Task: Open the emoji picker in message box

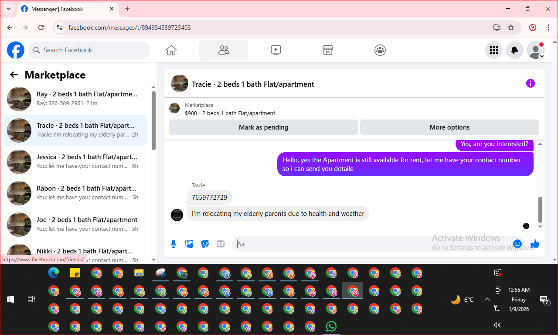Action: [x=517, y=244]
